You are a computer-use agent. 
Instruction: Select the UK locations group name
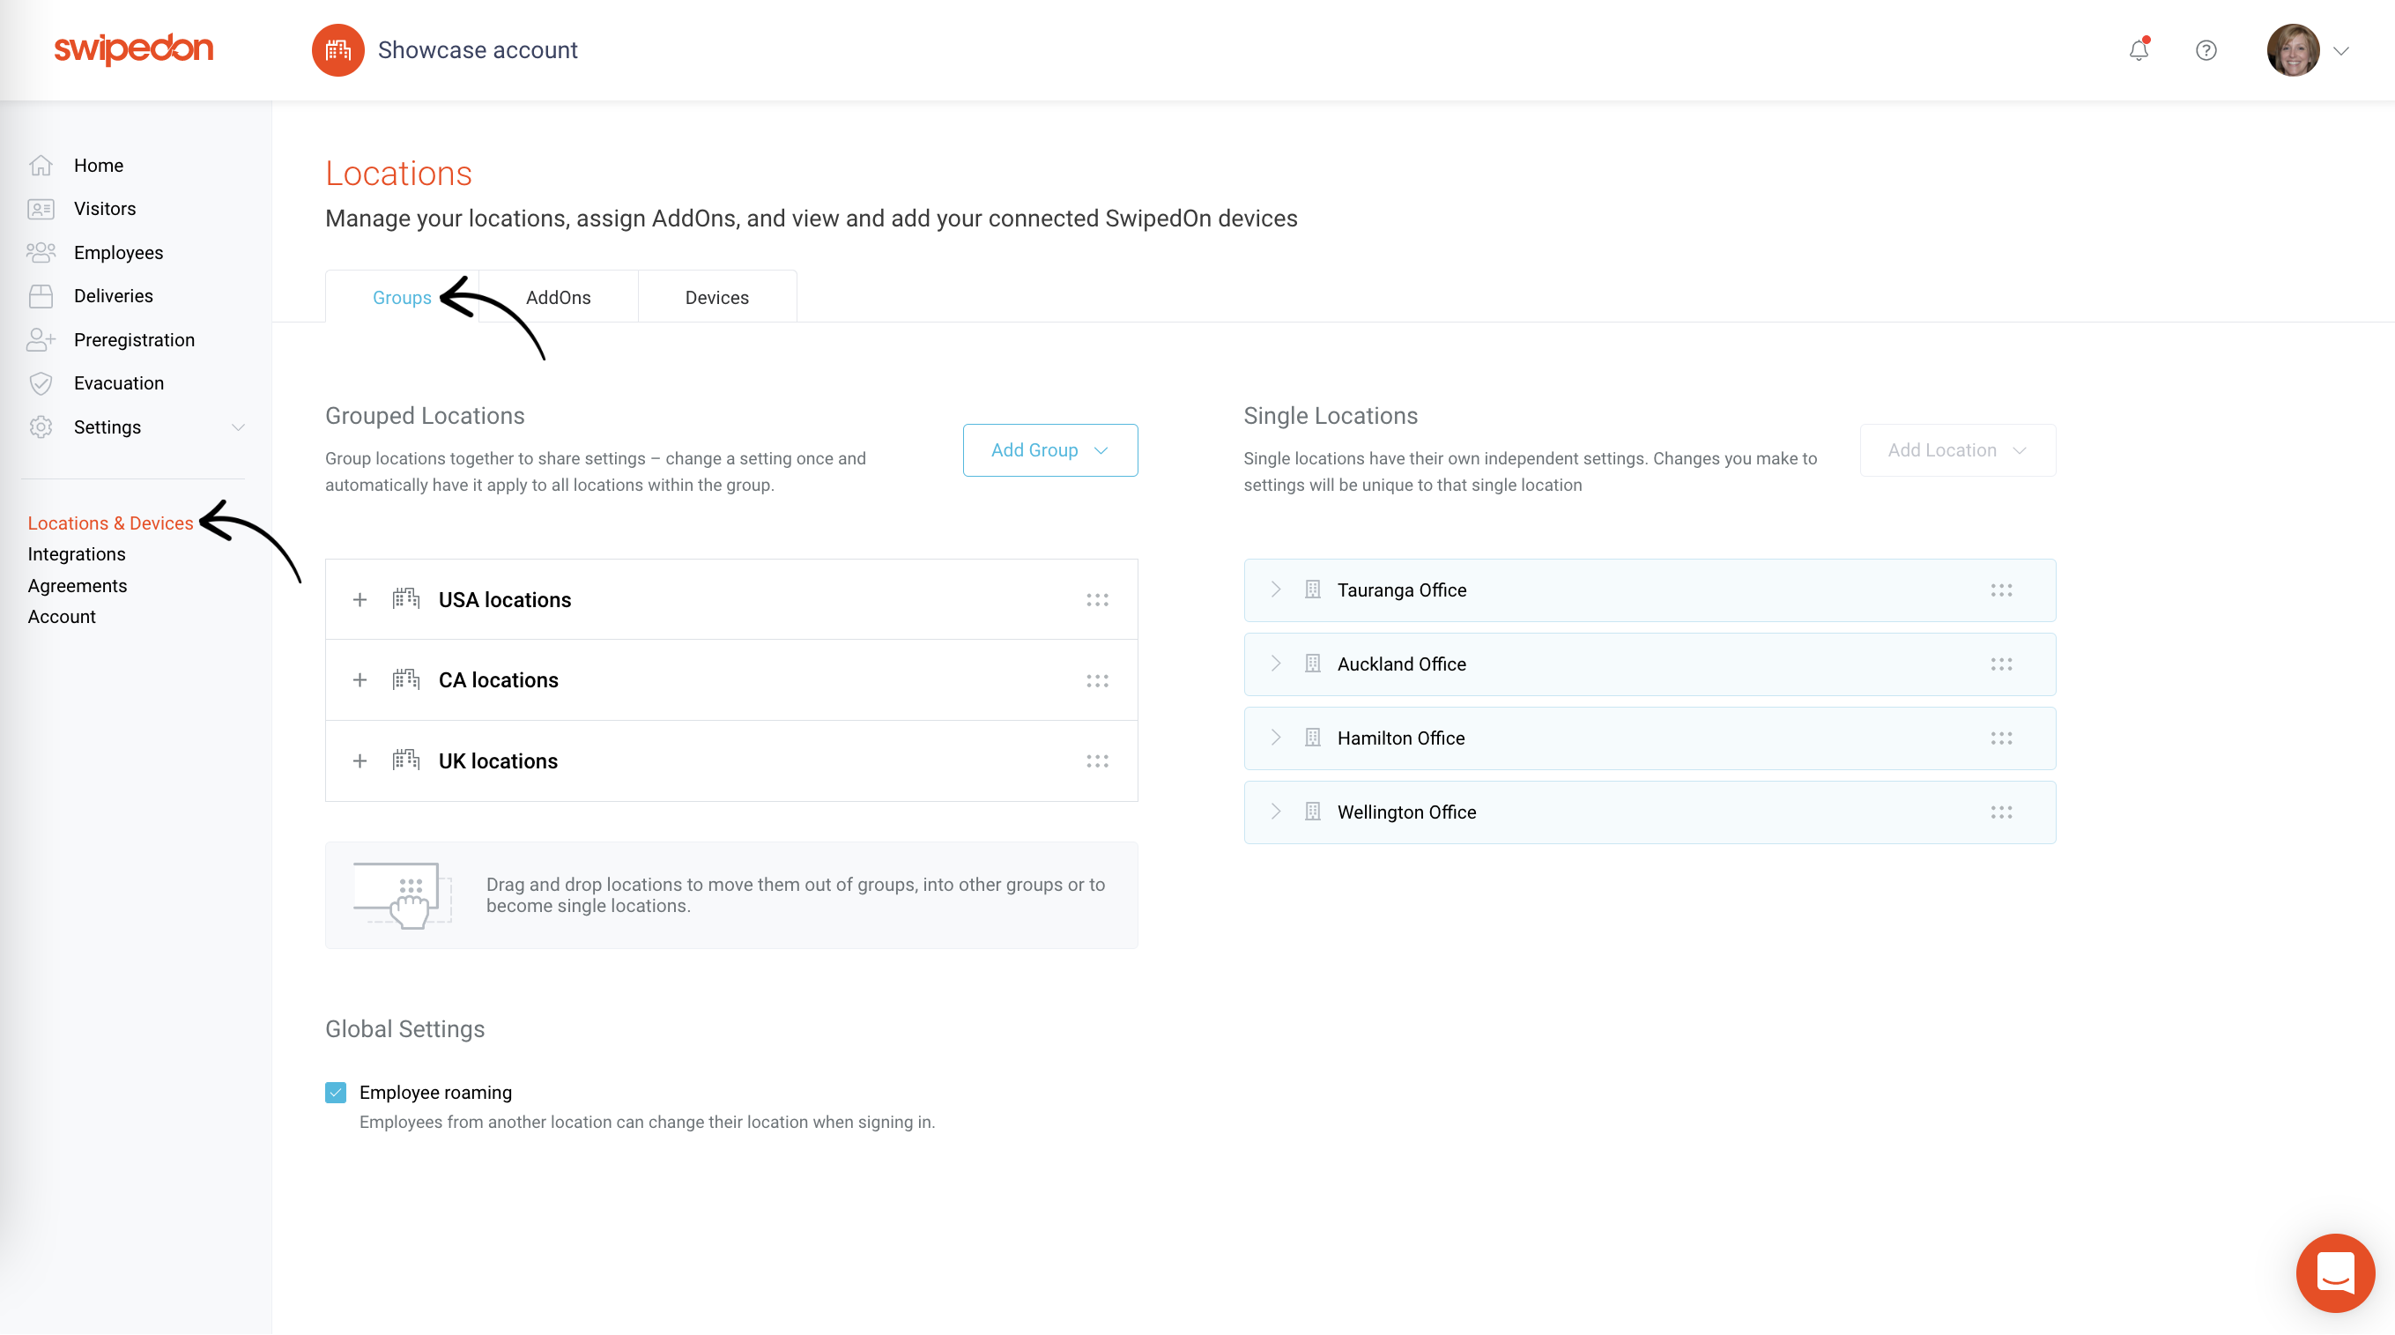[x=499, y=761]
